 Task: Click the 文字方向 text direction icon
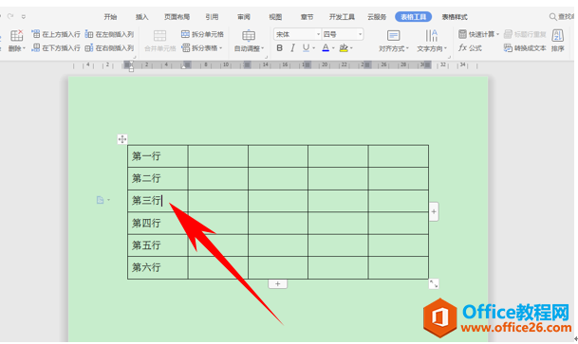pyautogui.click(x=431, y=36)
